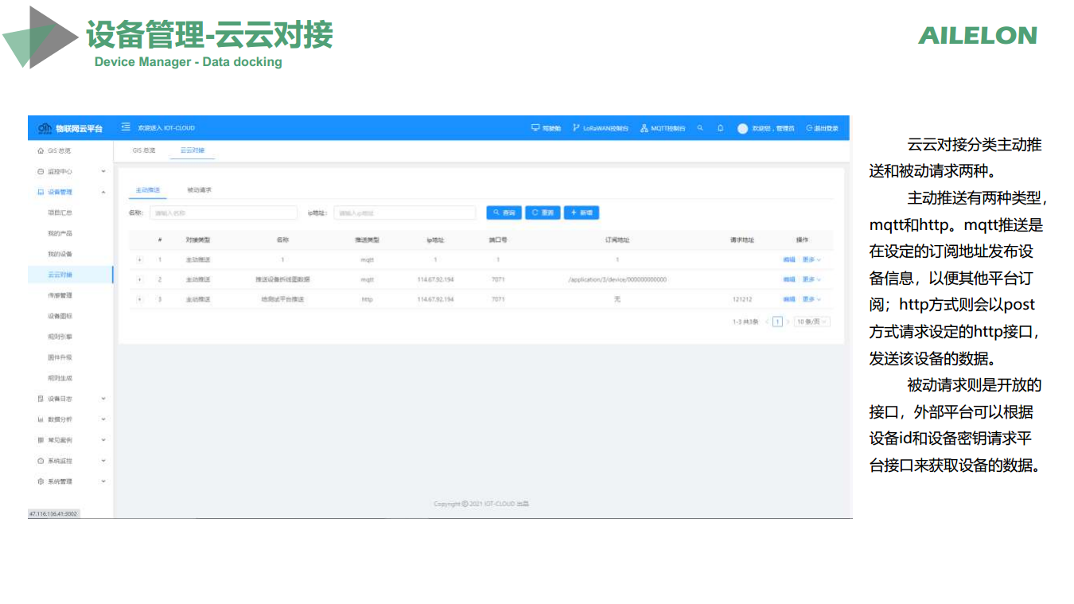The width and height of the screenshot is (1074, 604).
Task: Open the 驾驶舱 monitor icon link
Action: click(546, 128)
